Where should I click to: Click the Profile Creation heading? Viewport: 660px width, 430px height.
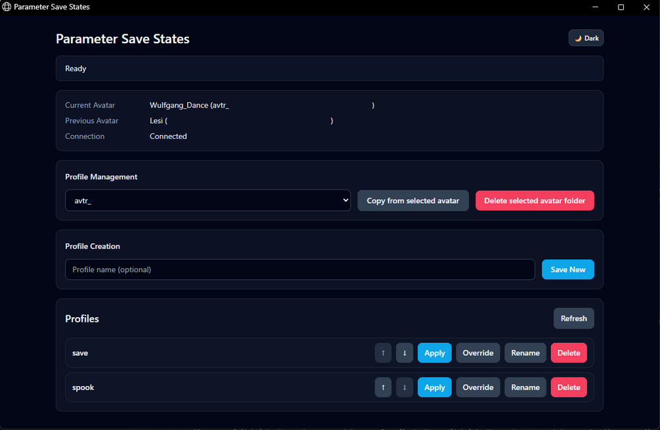point(92,246)
